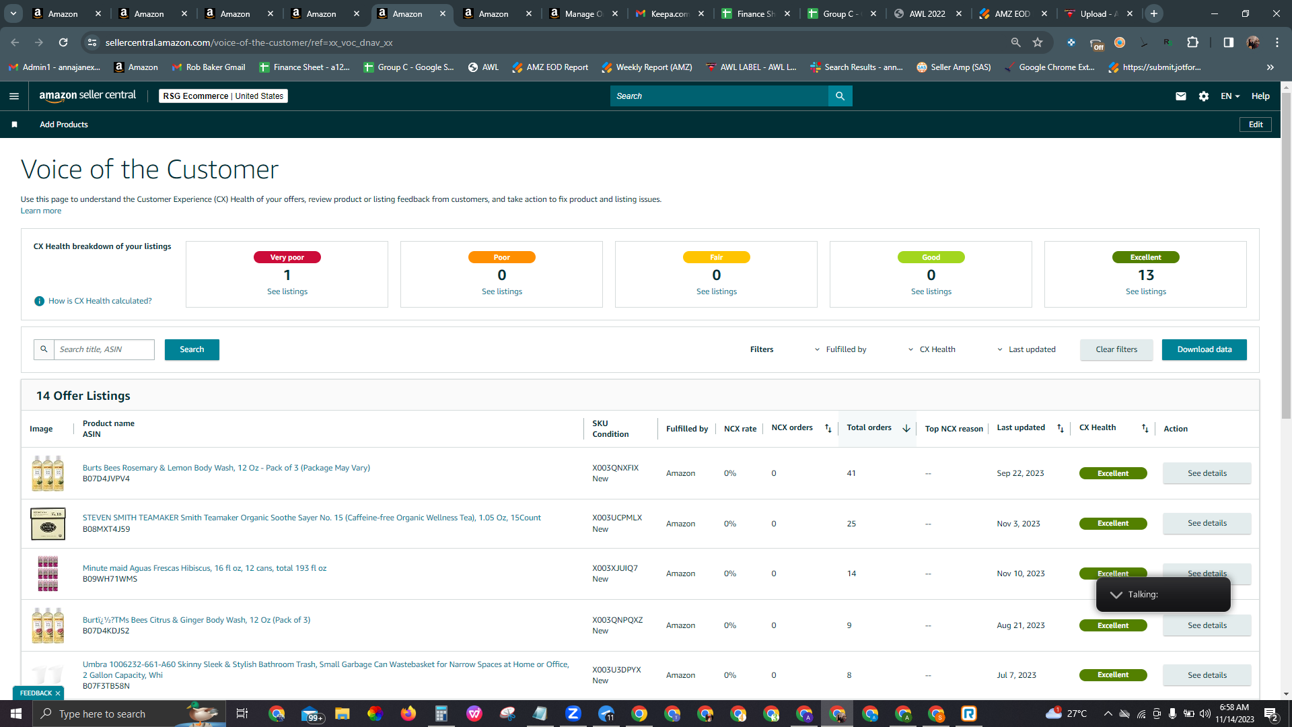Open the settings gear in Seller Central

point(1204,96)
